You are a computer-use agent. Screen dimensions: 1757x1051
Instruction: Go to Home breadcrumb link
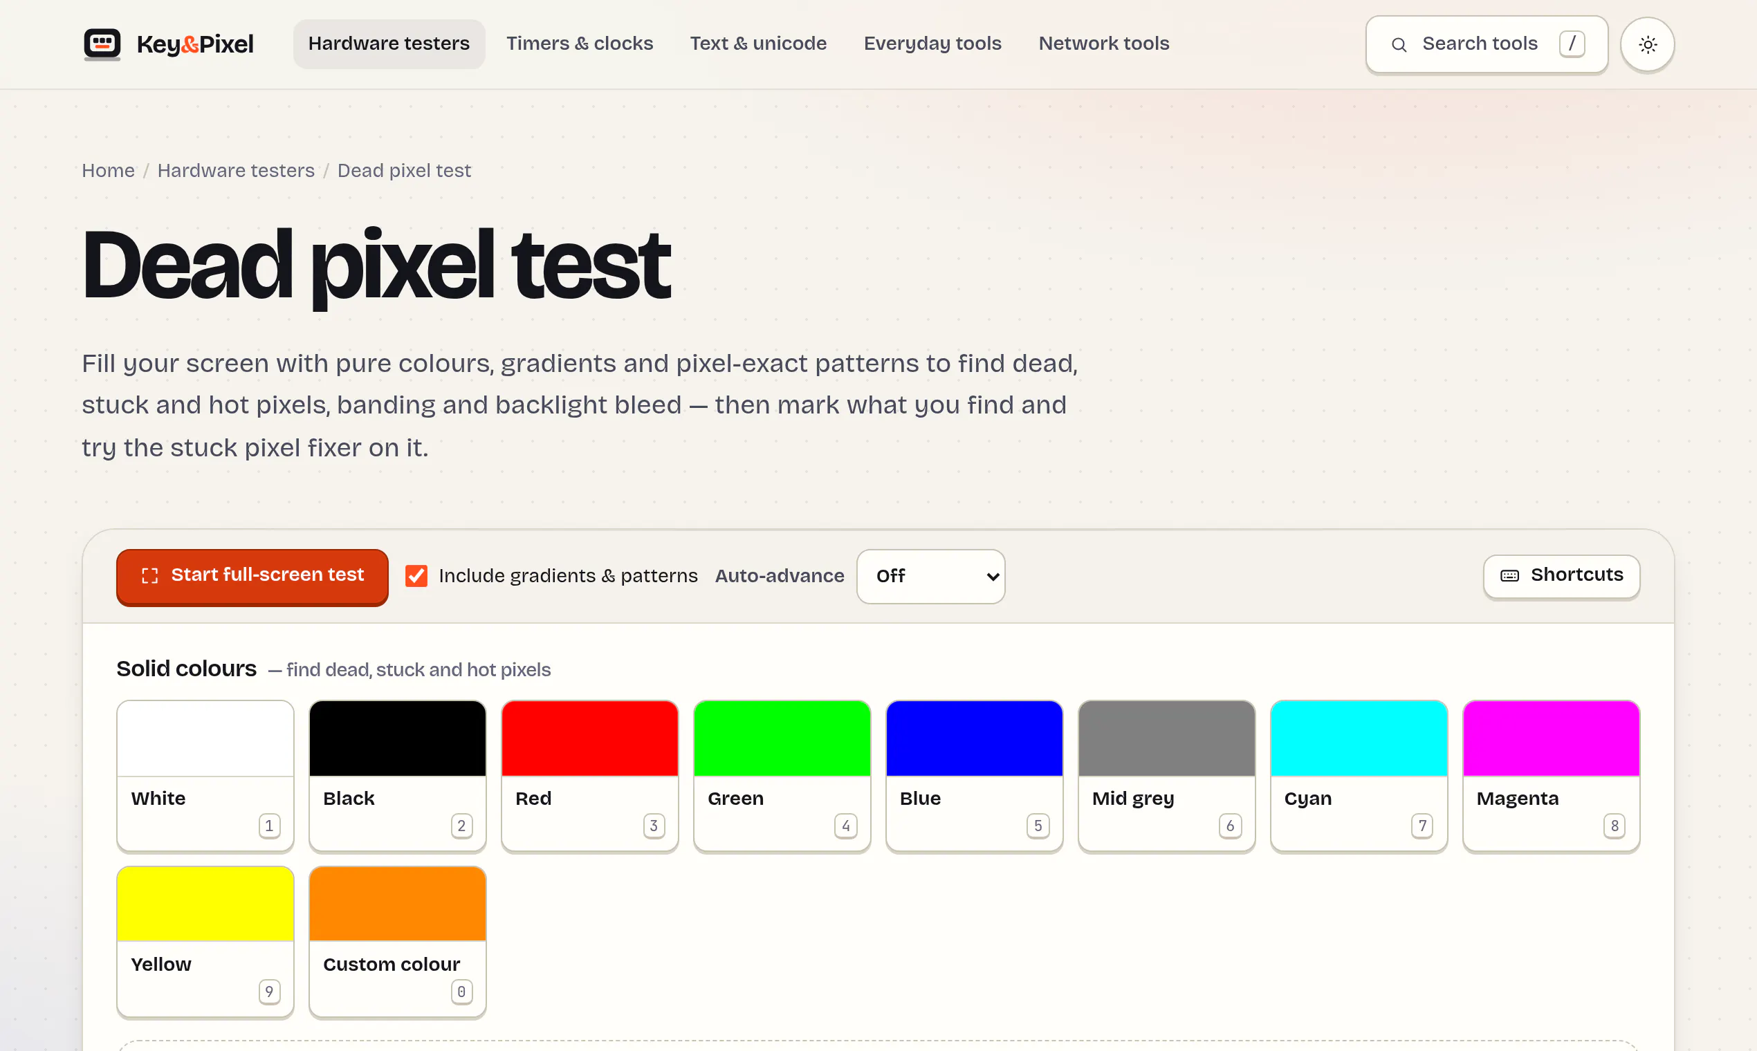[x=108, y=171]
